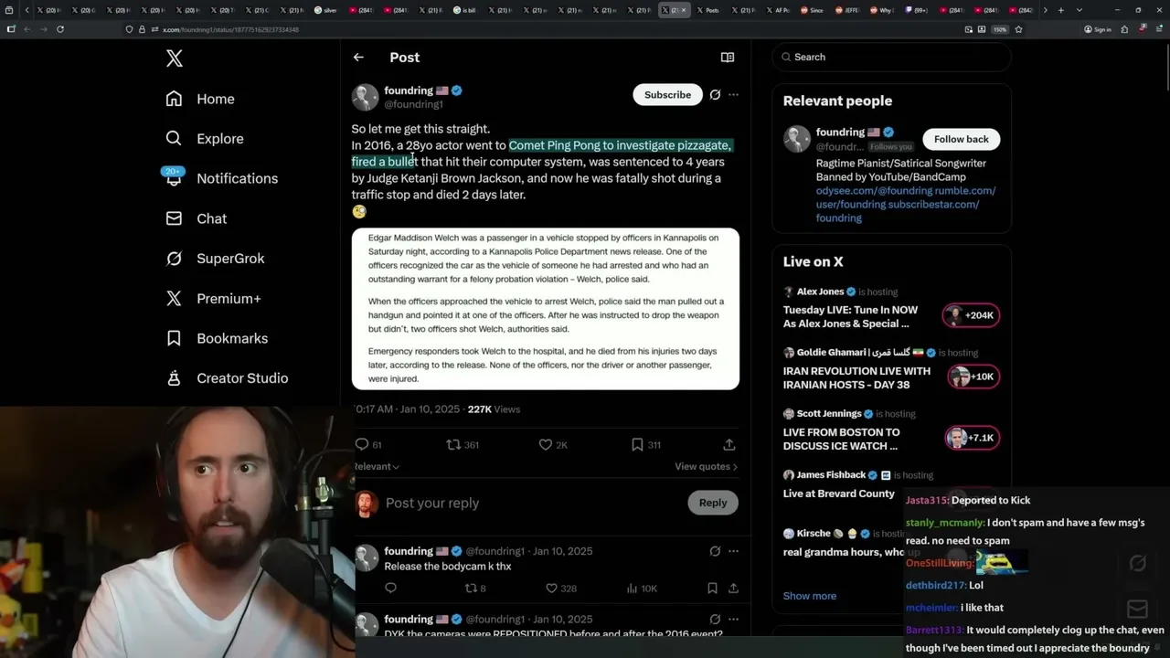The image size is (1170, 658).
Task: Open more options on 'Release the bodycam' reply
Action: point(733,551)
